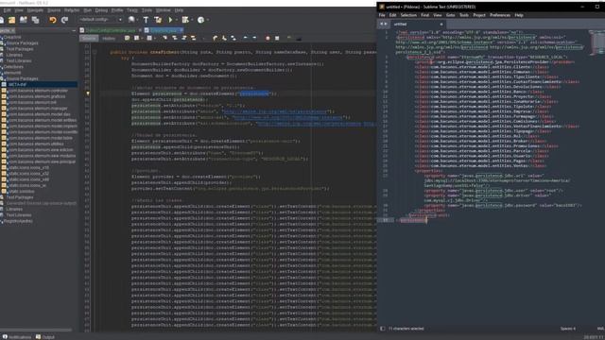Collapse the code fold marker beside method declaration
The height and width of the screenshot is (340, 605).
[95, 52]
